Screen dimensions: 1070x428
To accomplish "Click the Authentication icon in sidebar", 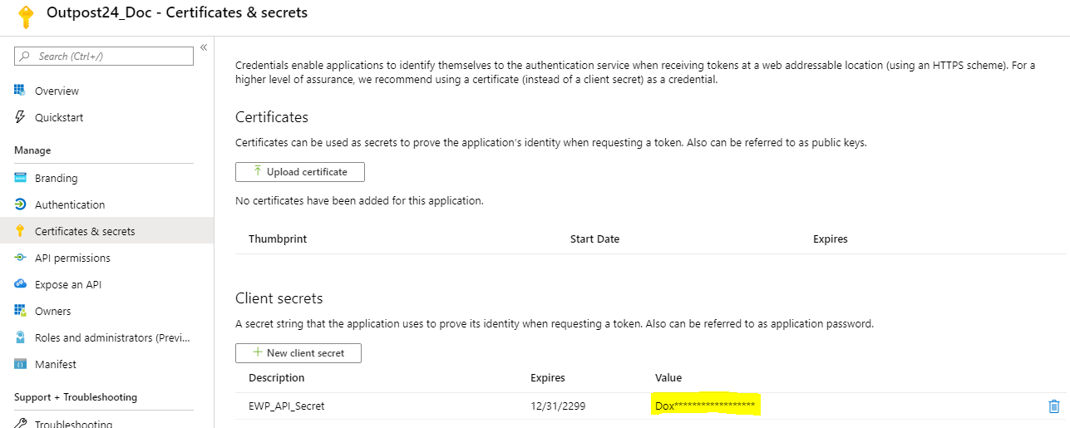I will coord(20,204).
